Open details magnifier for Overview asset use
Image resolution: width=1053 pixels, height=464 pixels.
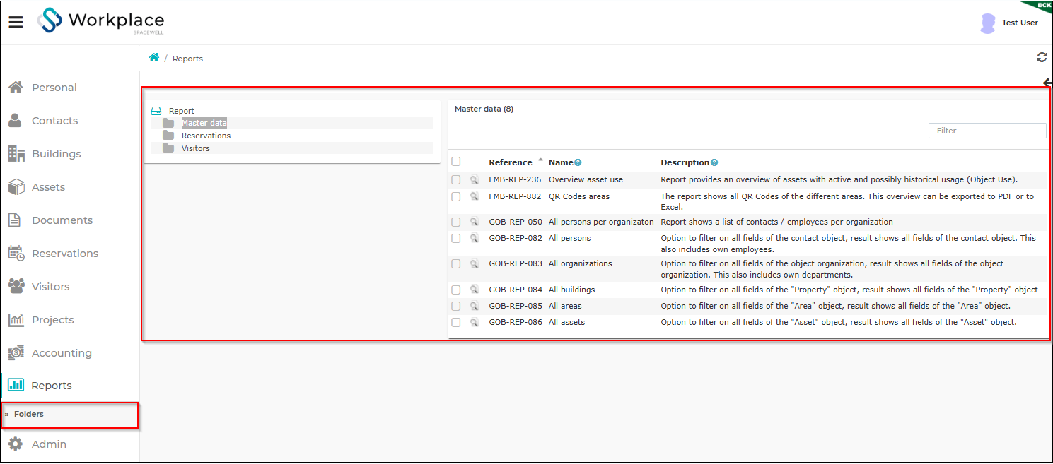coord(475,180)
